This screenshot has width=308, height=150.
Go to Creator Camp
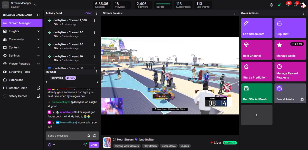coord(22,88)
